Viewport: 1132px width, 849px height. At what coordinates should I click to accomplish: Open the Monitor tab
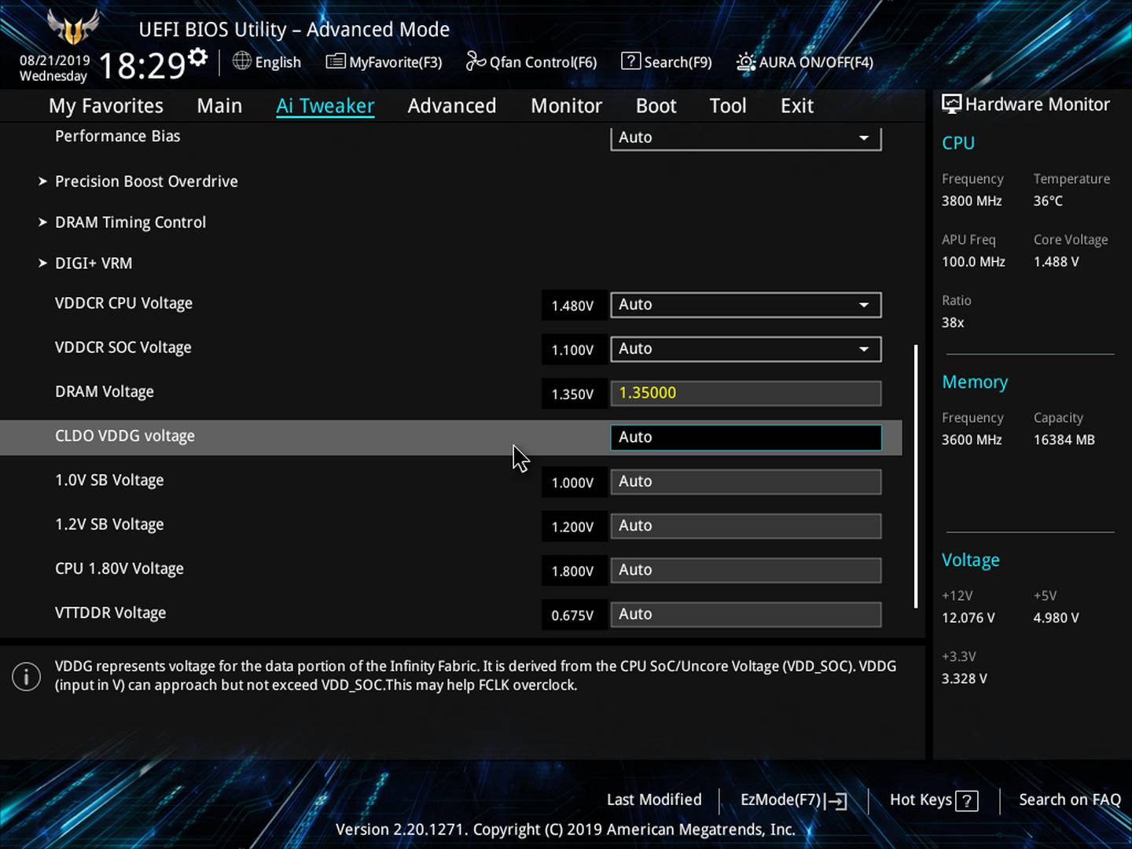[566, 106]
